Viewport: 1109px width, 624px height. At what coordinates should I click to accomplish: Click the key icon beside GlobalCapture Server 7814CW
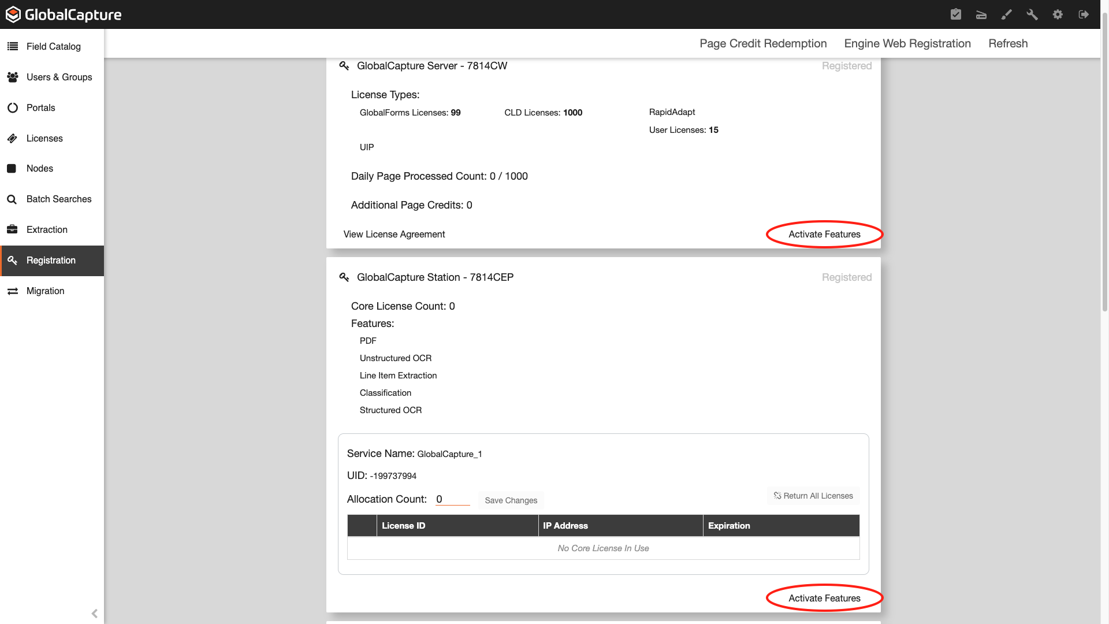344,66
